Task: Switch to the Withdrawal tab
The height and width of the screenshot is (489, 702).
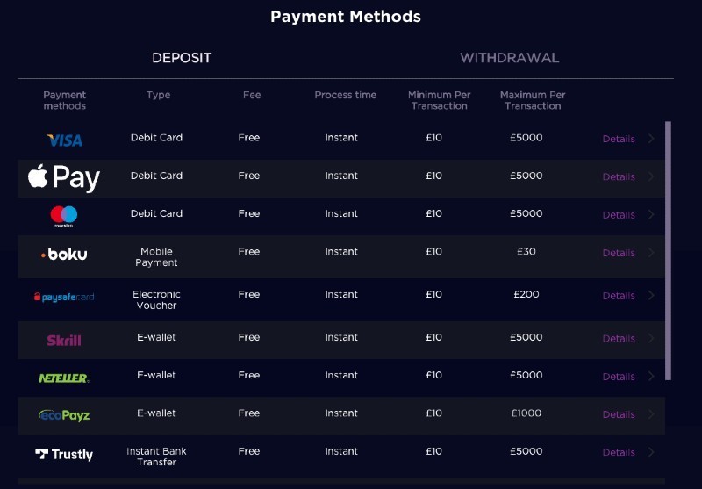Action: coord(510,58)
